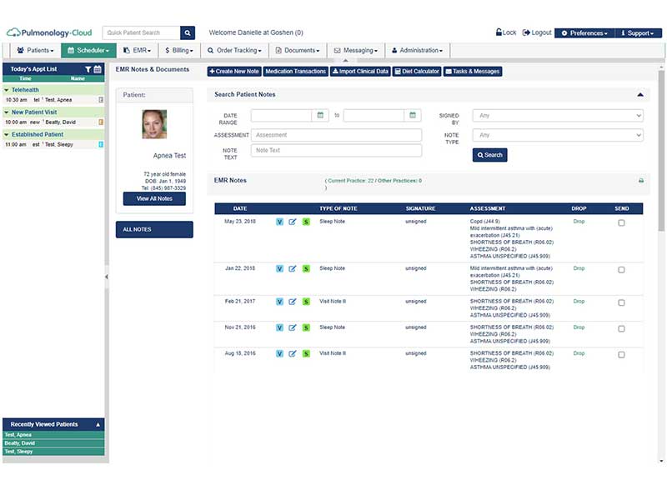Click the vertical scrollbar on the right edge
The width and height of the screenshot is (667, 500).
click(661, 151)
